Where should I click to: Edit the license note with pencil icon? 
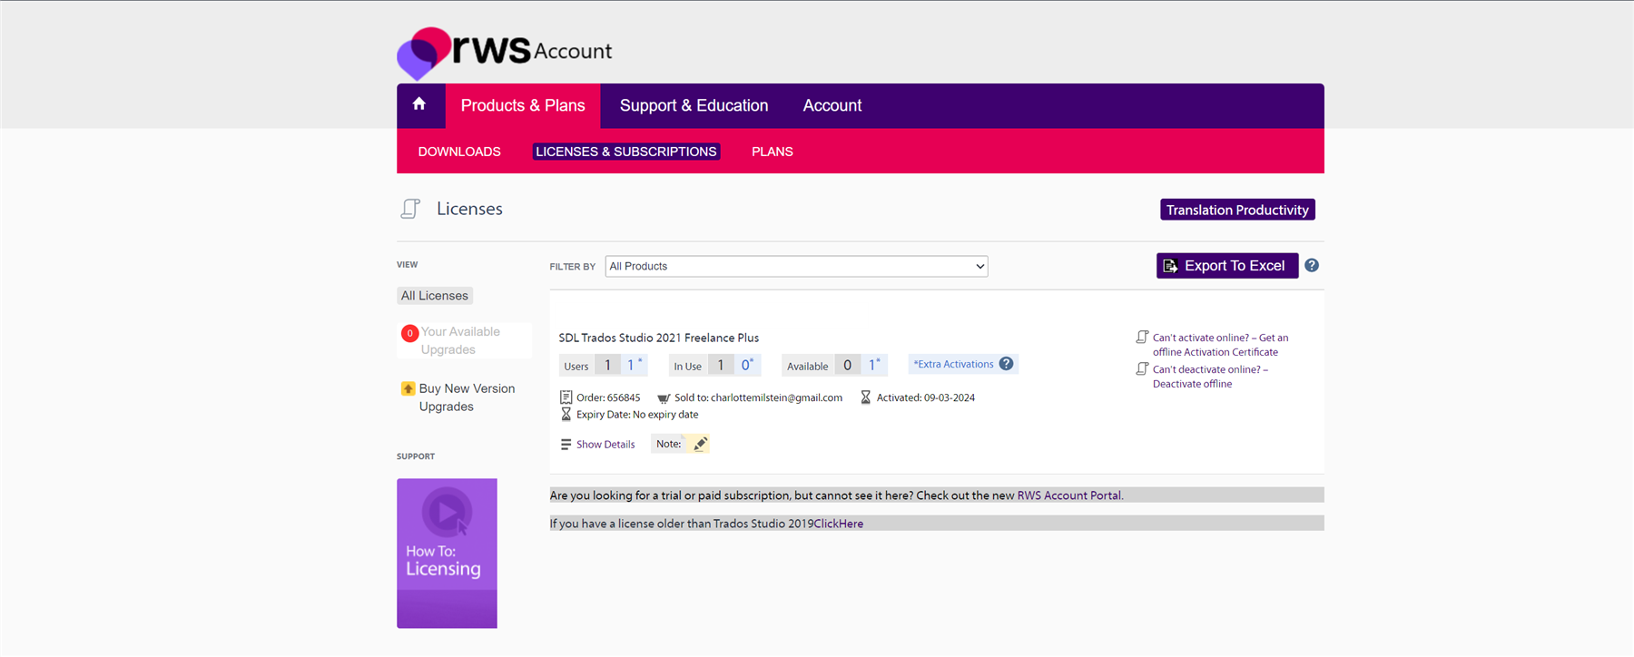pos(700,444)
